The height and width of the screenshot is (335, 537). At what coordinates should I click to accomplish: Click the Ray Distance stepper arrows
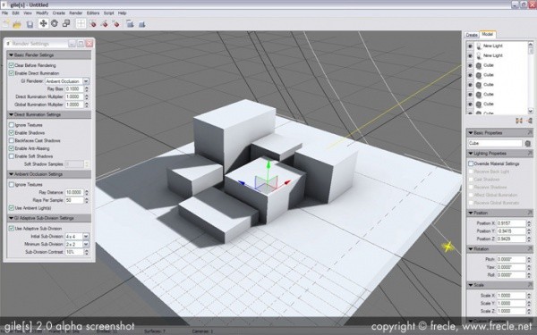click(86, 192)
